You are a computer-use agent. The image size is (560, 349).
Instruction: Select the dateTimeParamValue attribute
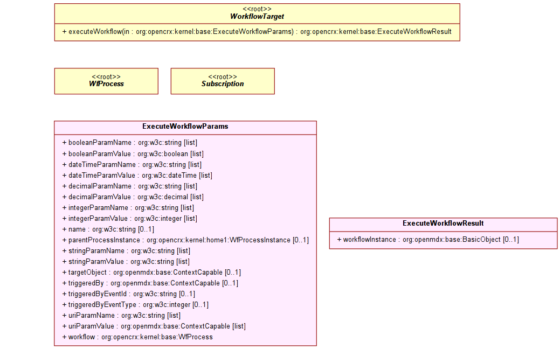click(x=137, y=175)
